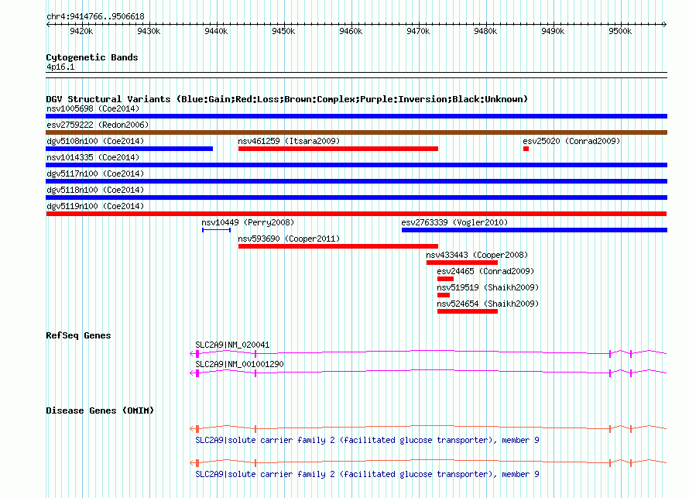
Task: Click the DGV Structural Variants track heading
Action: [x=286, y=99]
